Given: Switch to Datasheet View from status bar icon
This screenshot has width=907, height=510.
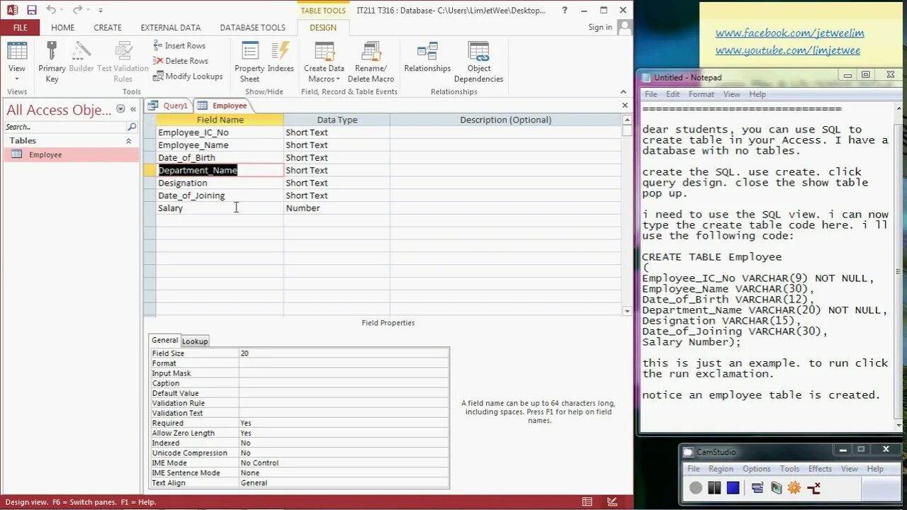Looking at the screenshot, I should point(587,501).
